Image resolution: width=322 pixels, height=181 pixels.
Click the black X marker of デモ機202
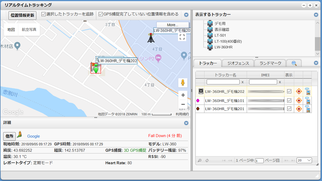click(x=201, y=91)
